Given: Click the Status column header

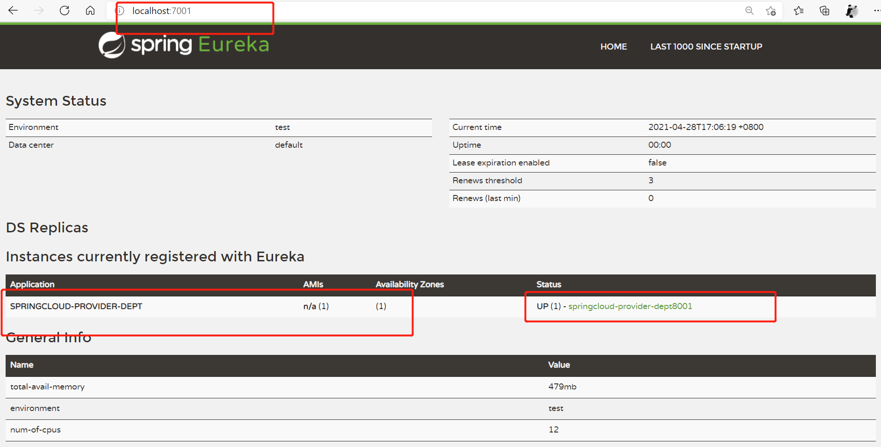Looking at the screenshot, I should (549, 284).
